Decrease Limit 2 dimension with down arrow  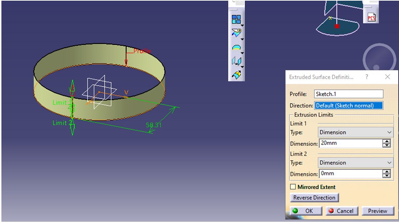(387, 176)
